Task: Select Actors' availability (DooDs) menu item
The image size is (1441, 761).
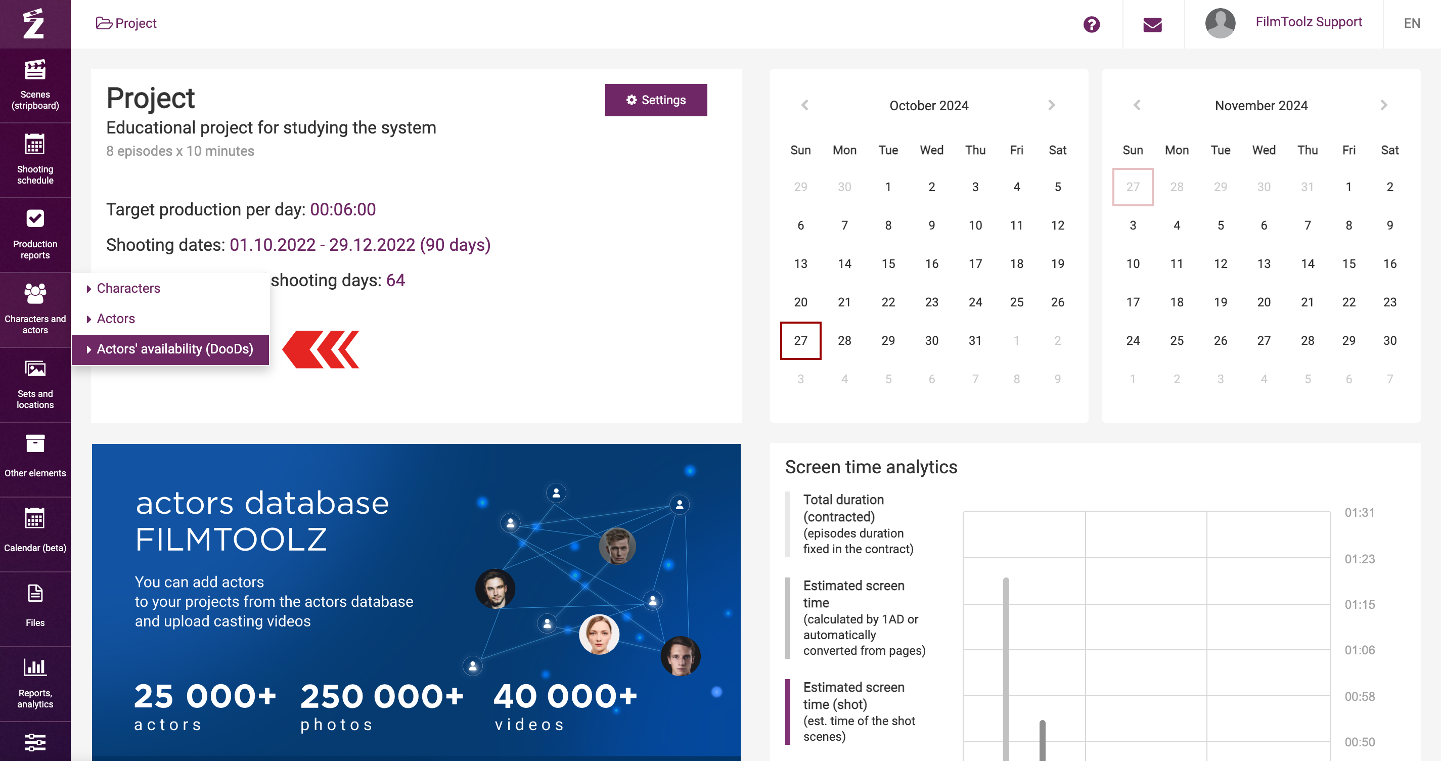Action: coord(170,349)
